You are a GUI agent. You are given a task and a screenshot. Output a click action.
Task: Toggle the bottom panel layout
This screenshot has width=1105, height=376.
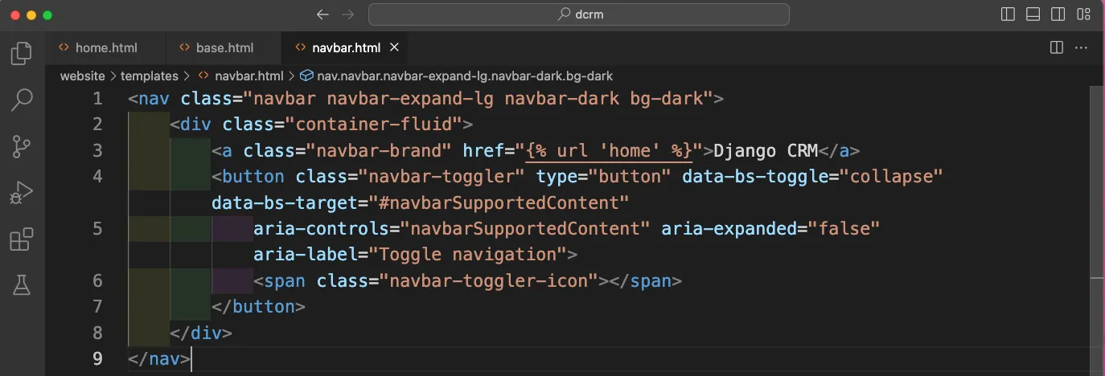tap(1033, 14)
